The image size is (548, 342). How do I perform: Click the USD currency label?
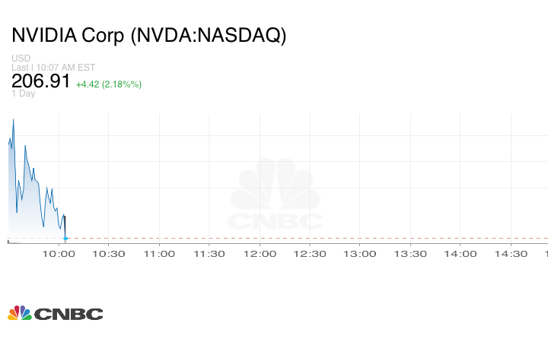point(21,59)
